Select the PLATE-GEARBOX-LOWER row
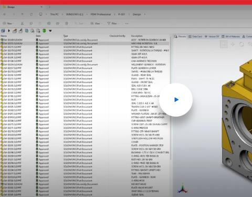Viewport: 252px width, 197px height. (85, 68)
